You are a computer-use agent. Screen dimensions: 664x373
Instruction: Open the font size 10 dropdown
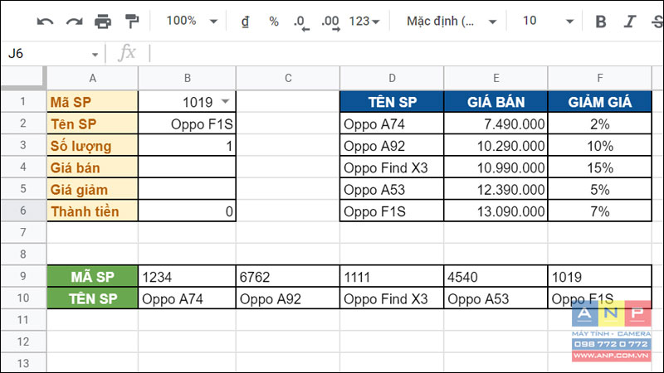click(x=548, y=22)
